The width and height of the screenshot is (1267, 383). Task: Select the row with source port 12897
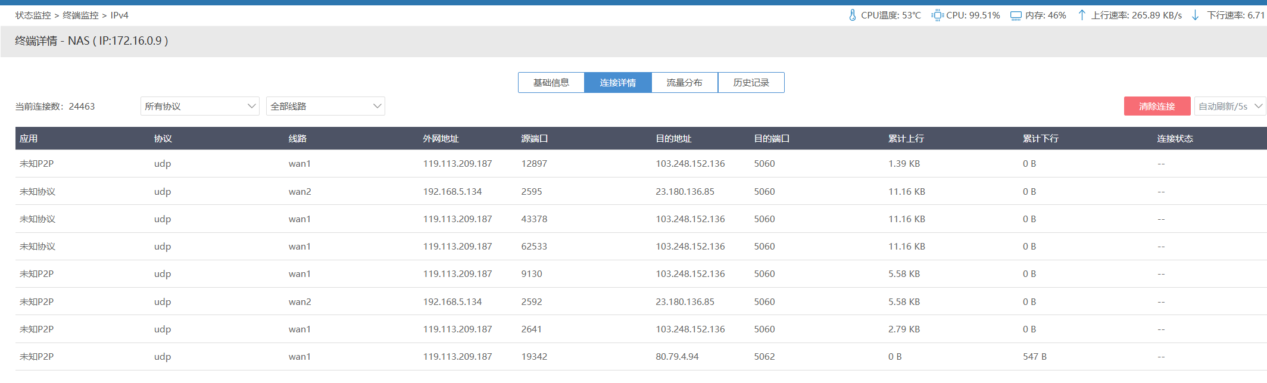[534, 164]
